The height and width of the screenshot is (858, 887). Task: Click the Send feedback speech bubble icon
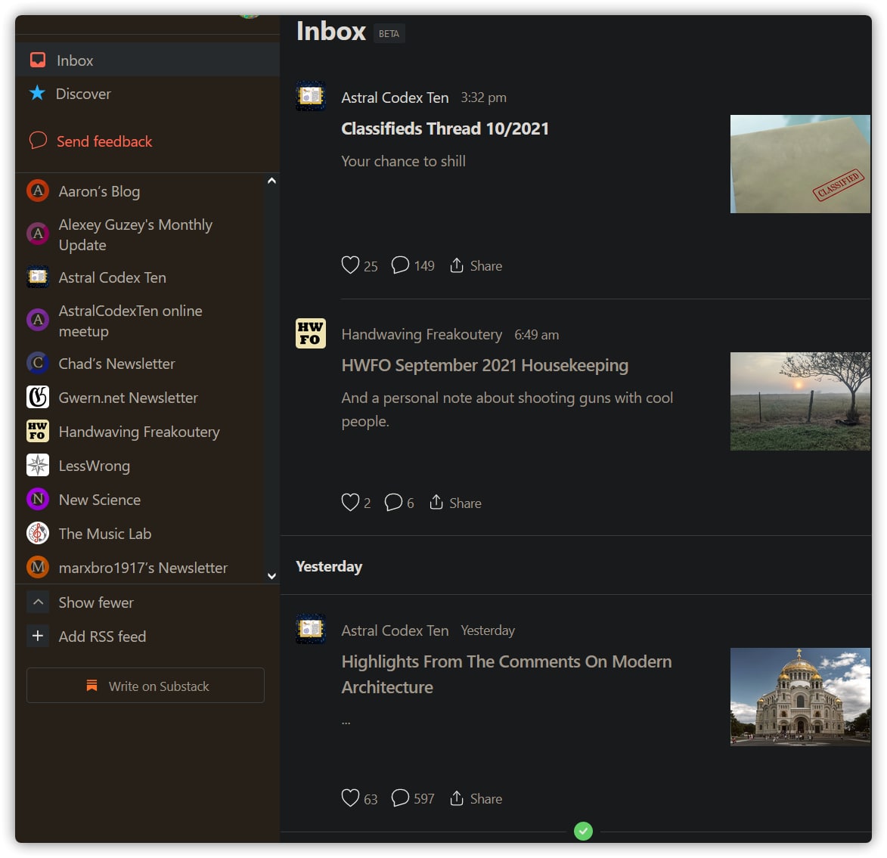click(38, 141)
